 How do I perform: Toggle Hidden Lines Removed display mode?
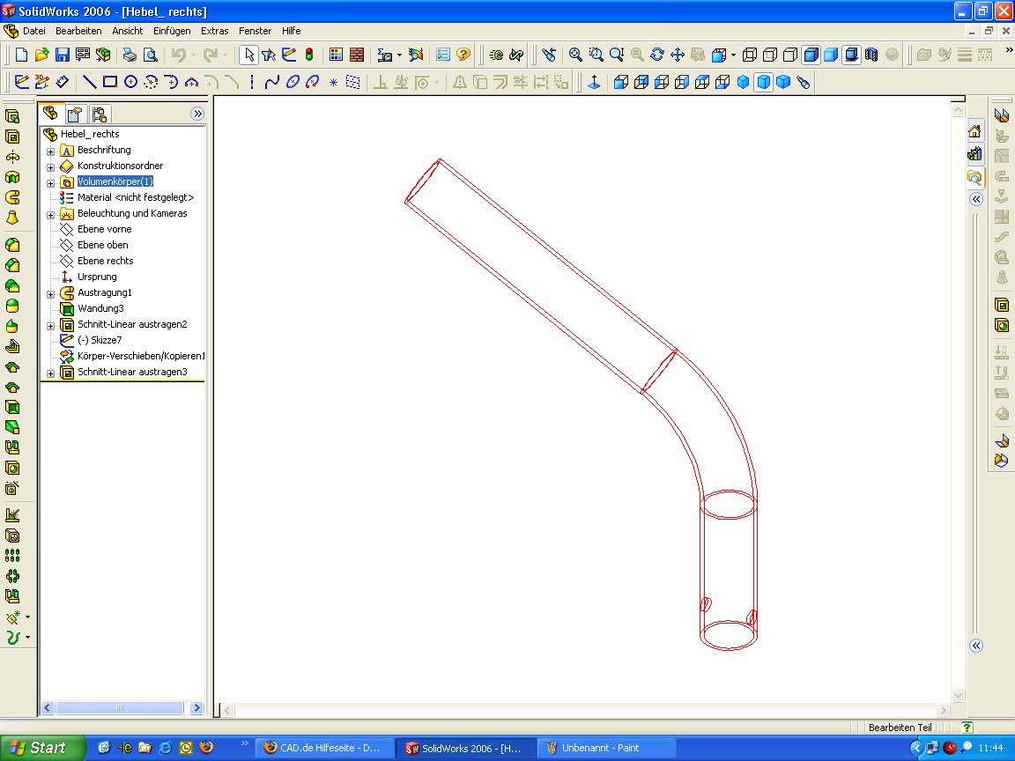coord(790,55)
